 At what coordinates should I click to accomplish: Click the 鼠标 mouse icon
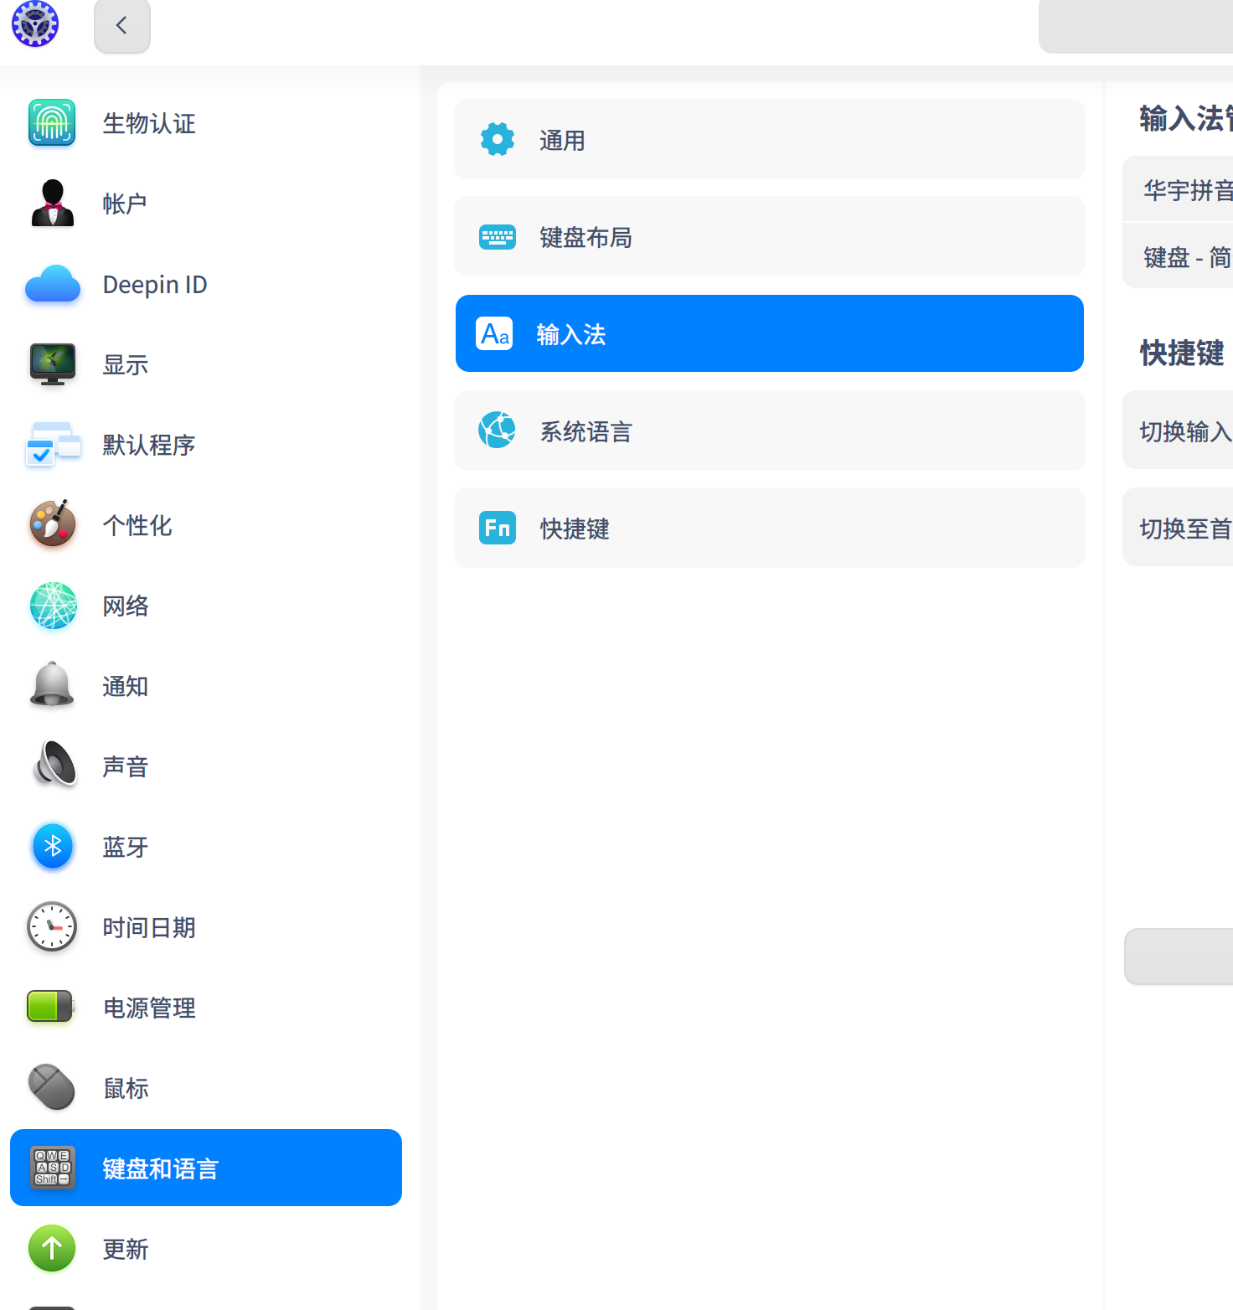pyautogui.click(x=52, y=1087)
